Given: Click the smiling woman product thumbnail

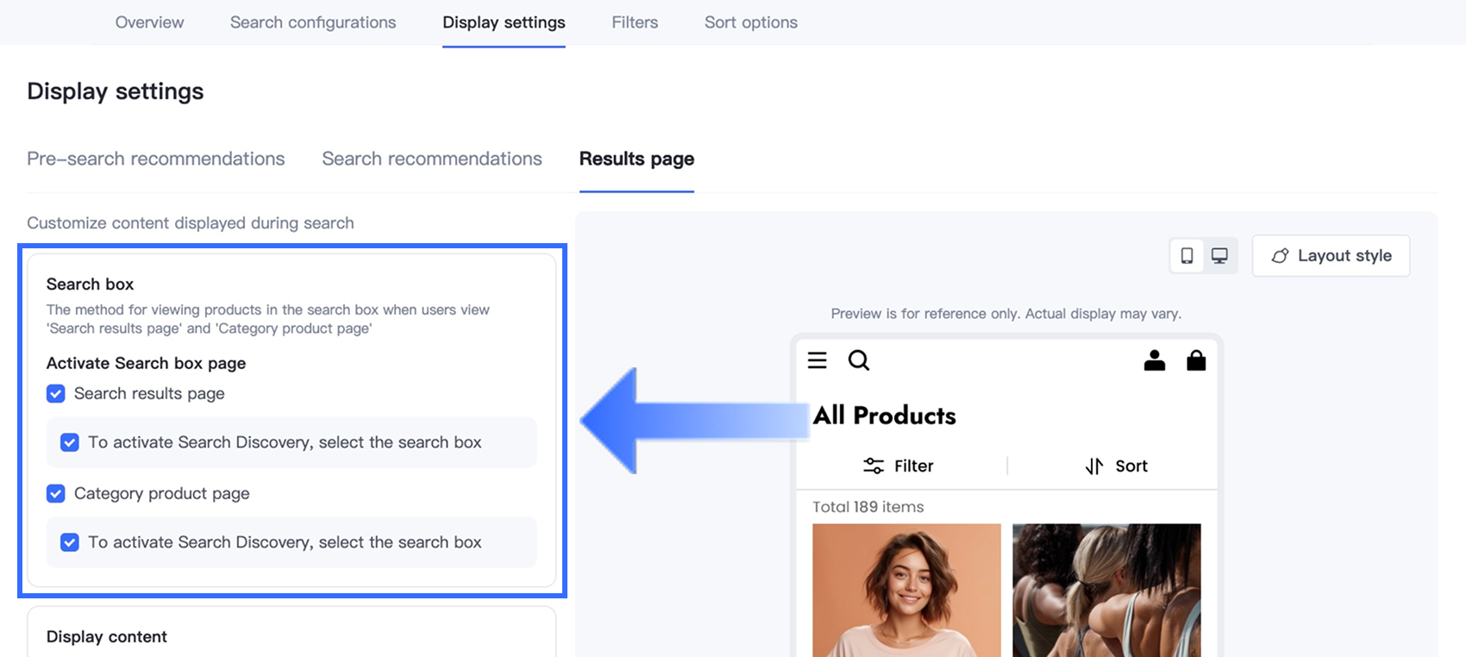Looking at the screenshot, I should click(x=906, y=590).
